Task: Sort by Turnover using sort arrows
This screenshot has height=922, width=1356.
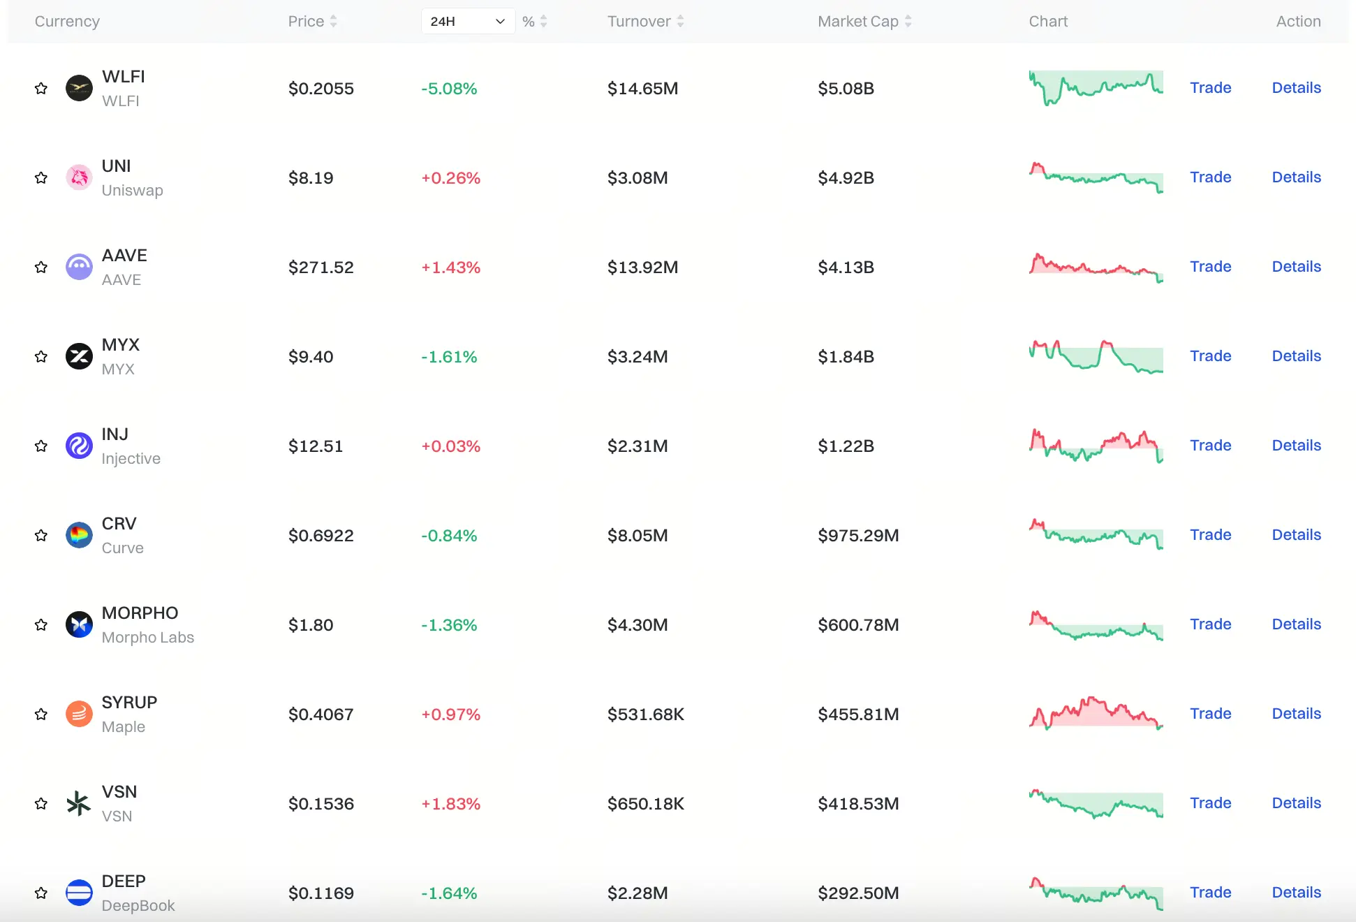Action: click(680, 22)
